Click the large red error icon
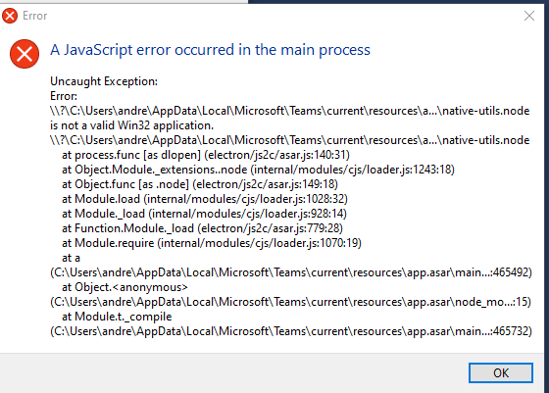The width and height of the screenshot is (549, 393). pyautogui.click(x=25, y=54)
